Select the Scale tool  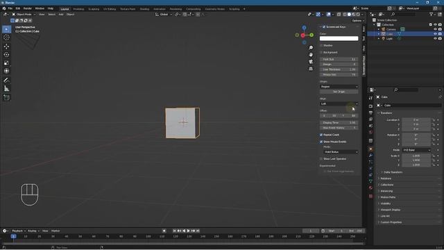6,63
